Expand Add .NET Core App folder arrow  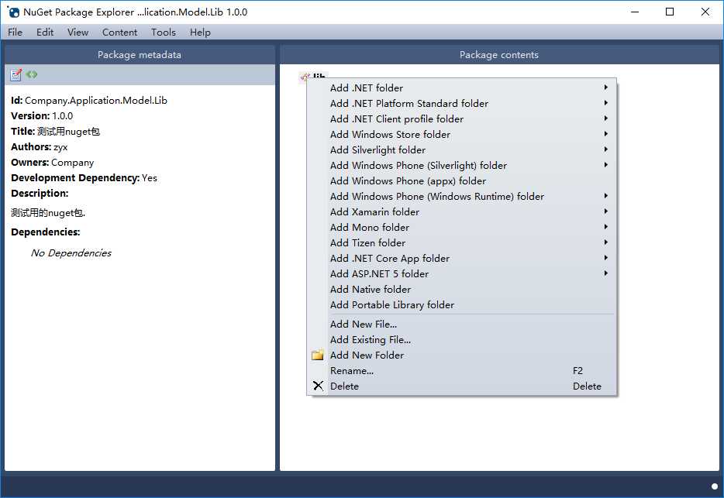[606, 258]
